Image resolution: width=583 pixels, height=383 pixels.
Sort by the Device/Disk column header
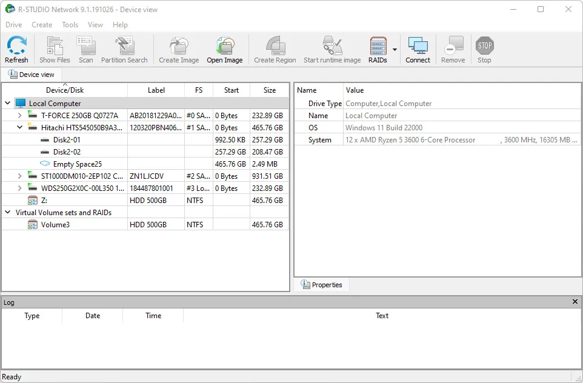pyautogui.click(x=65, y=90)
